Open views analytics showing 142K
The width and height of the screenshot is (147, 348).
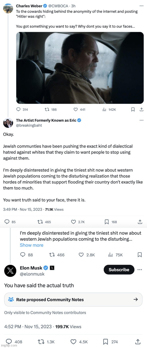pos(109,109)
